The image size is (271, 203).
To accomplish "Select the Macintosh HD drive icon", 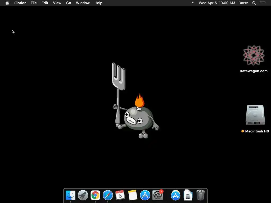I will [x=255, y=115].
